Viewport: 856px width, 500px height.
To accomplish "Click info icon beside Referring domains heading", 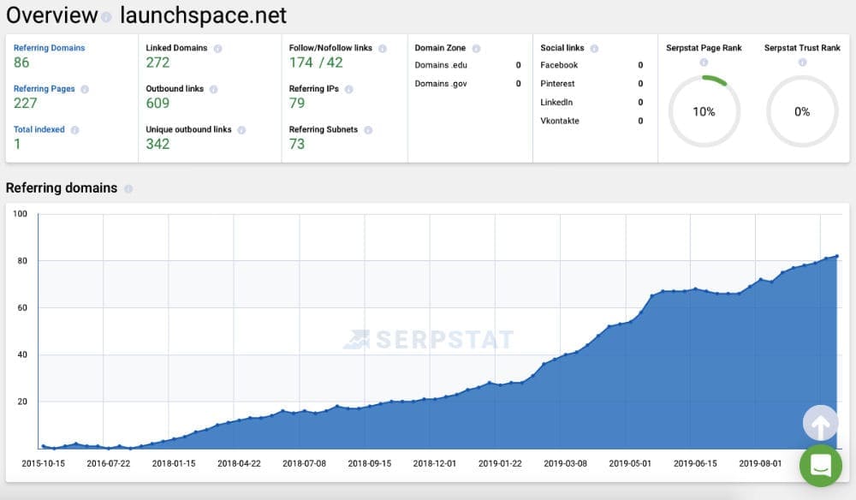I will click(x=128, y=189).
